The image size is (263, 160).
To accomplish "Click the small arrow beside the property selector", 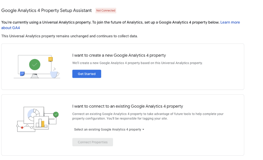I will 143,130.
